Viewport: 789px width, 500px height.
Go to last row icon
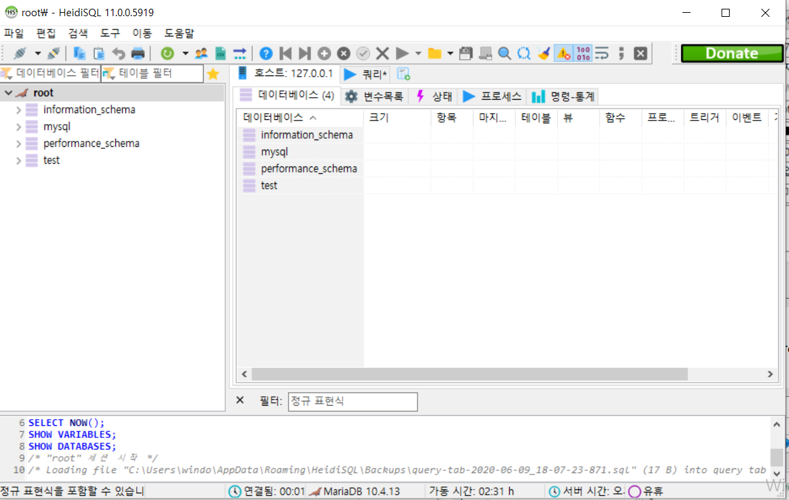point(304,53)
